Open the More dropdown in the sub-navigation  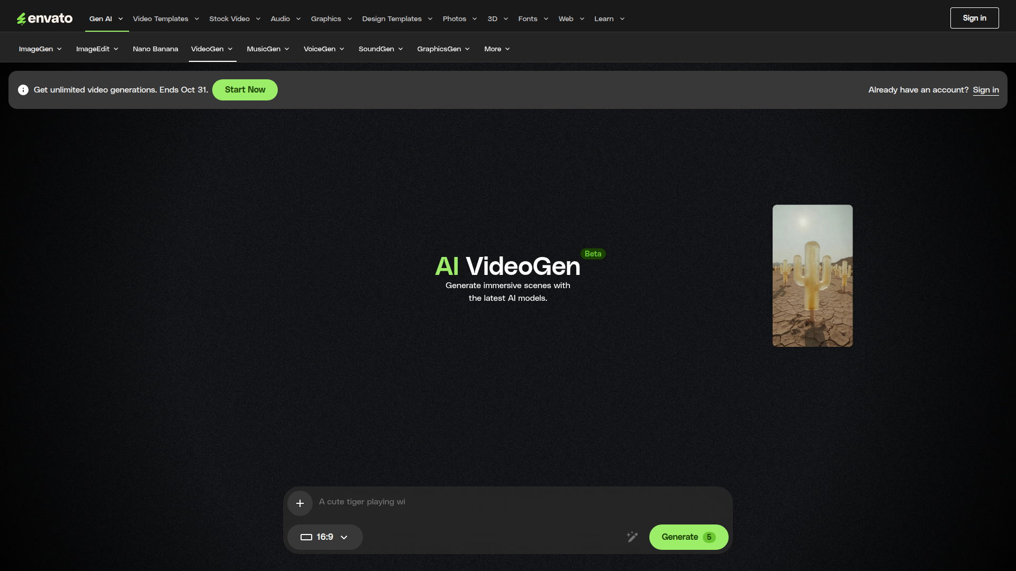[x=497, y=49]
